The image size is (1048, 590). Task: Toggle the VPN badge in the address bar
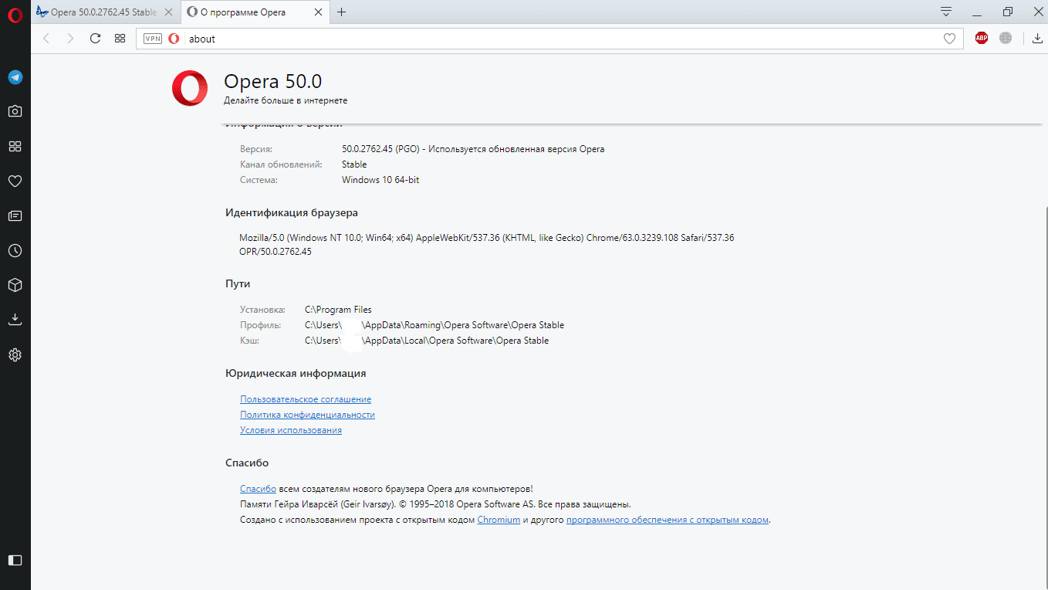pyautogui.click(x=153, y=39)
